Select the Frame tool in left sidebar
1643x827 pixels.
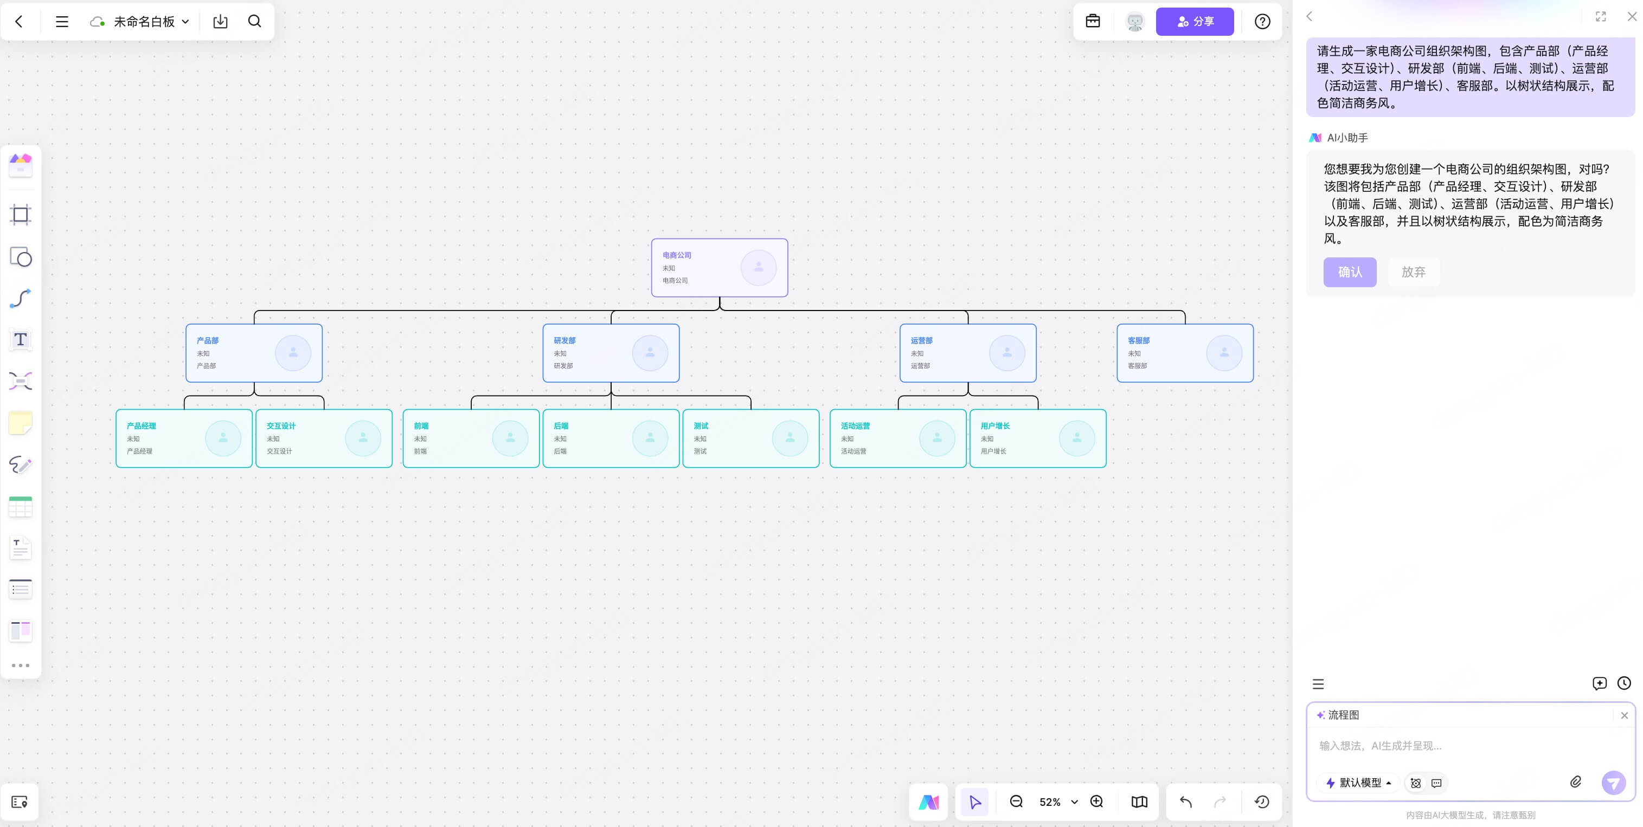pos(21,215)
